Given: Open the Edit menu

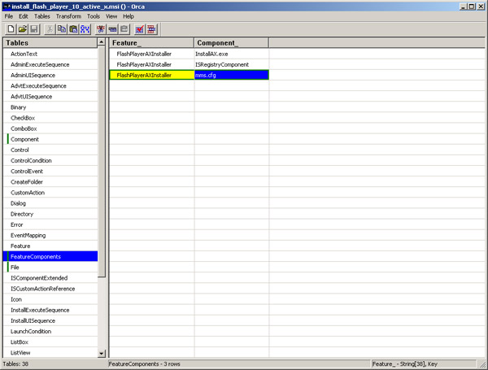Looking at the screenshot, I should pos(24,16).
